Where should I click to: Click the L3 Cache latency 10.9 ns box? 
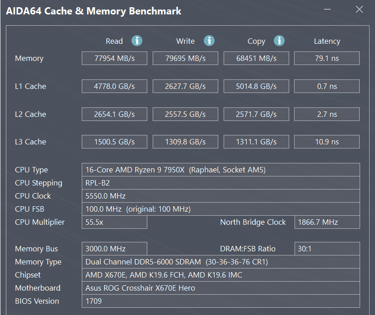327,142
